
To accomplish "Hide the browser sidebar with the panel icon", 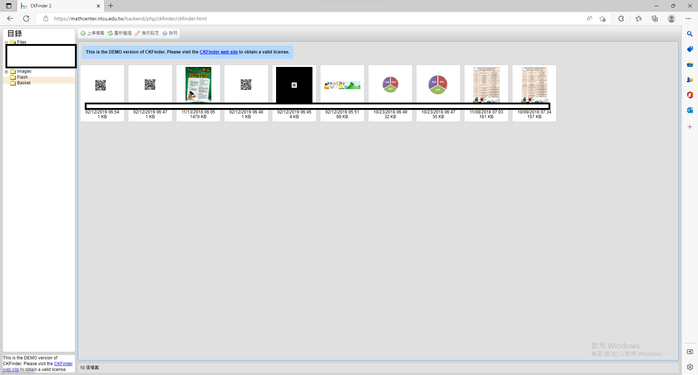I will pyautogui.click(x=690, y=352).
